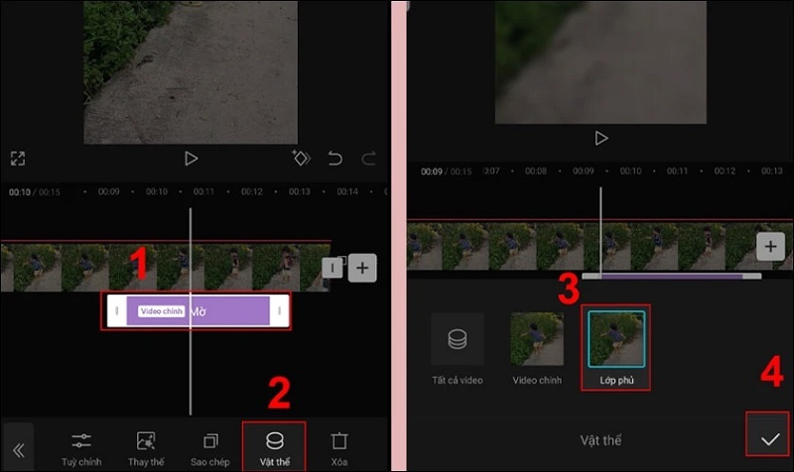Image resolution: width=794 pixels, height=472 pixels.
Task: Select Video chính thumbnail
Action: pyautogui.click(x=536, y=349)
